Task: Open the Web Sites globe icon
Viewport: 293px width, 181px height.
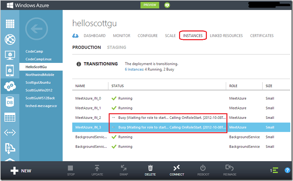Action: tap(10, 39)
